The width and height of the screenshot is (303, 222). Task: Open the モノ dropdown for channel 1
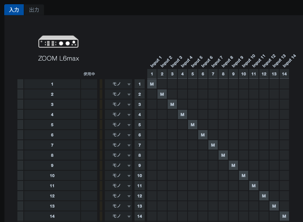pos(119,84)
